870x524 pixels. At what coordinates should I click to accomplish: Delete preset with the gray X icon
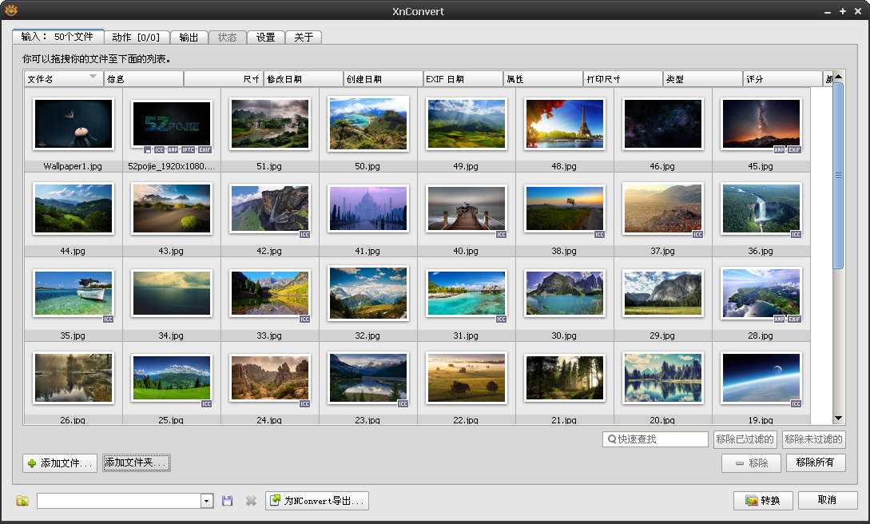(251, 501)
